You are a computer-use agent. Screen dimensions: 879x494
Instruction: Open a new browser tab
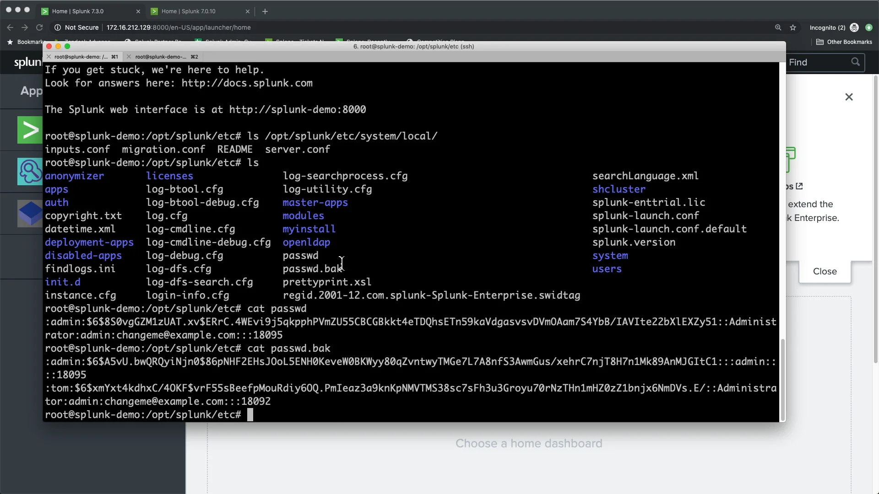coord(265,11)
